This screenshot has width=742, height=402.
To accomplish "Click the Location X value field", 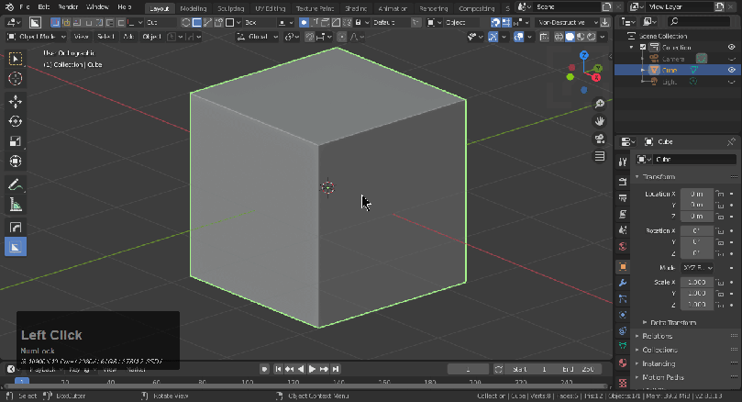I will pos(696,194).
